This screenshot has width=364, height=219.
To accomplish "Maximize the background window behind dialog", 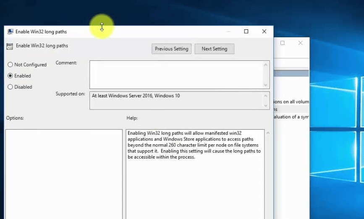I will (x=282, y=43).
